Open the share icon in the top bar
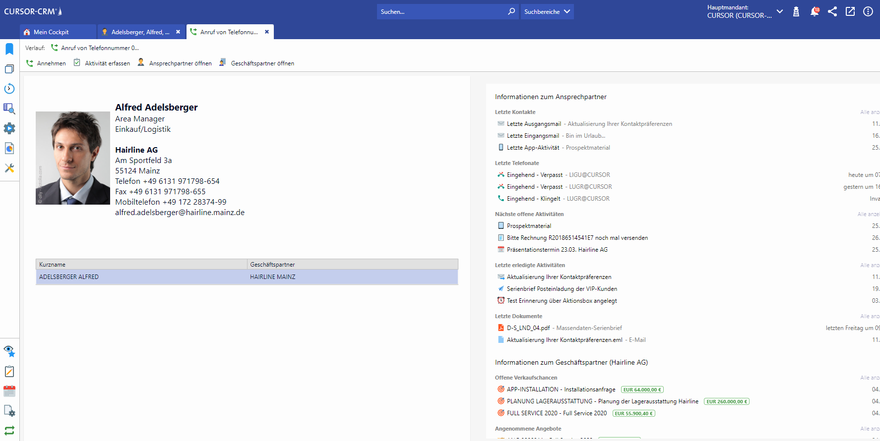Viewport: 880px width, 441px height. point(832,11)
